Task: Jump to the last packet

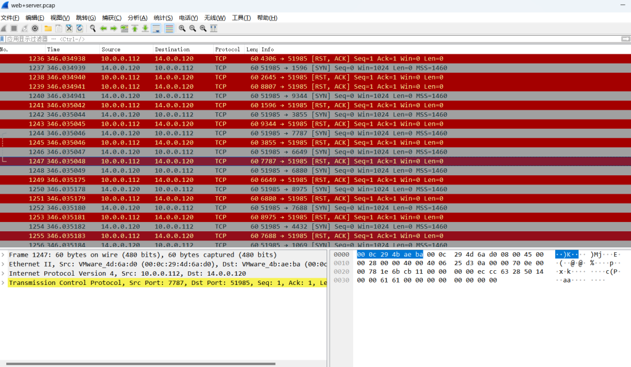Action: (145, 28)
